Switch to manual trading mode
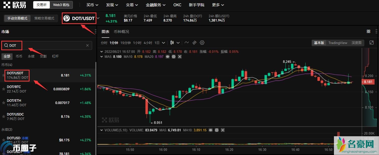Screen dimensions: 379x155 (17, 18)
